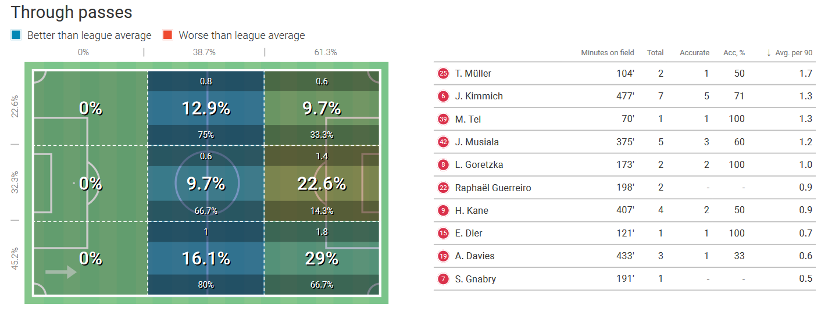The height and width of the screenshot is (312, 821).
Task: Click L. Goretzka's number 8 jersey badge
Action: (444, 165)
